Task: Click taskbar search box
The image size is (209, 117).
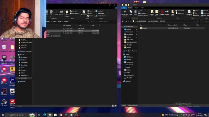Action: [21, 115]
